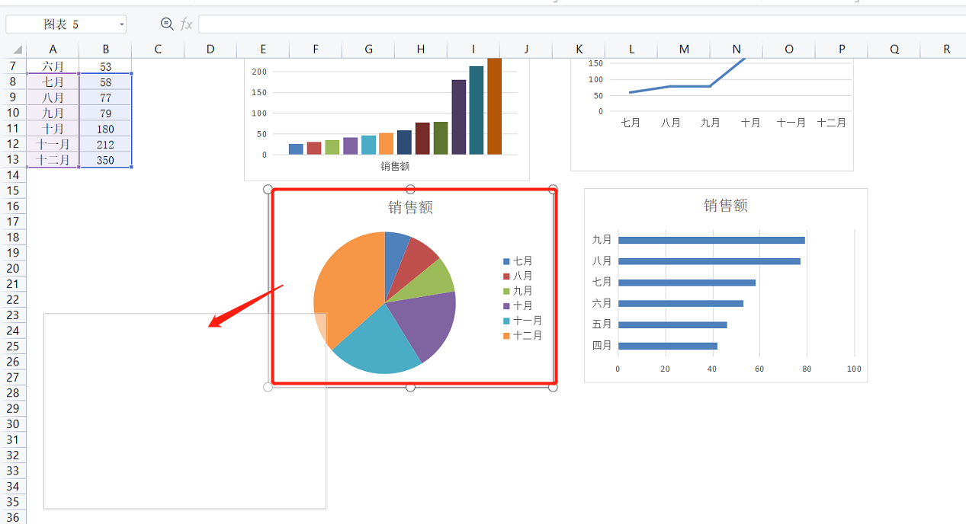Select row 20 header
Screen dimensions: 966x524
13,268
